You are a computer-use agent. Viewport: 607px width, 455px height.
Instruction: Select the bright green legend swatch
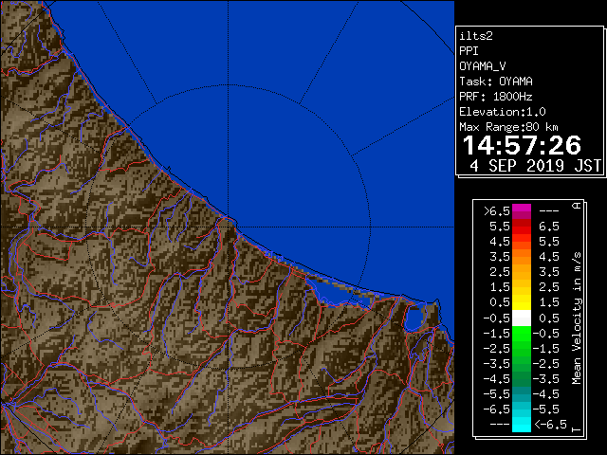522,334
